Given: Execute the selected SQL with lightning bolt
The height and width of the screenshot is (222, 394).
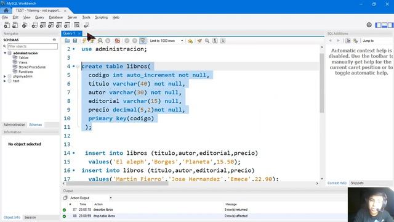Looking at the screenshot, I should (84, 41).
